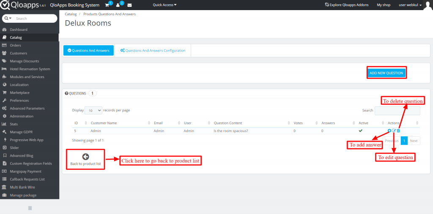Click the edit question pencil icon
Image resolution: width=433 pixels, height=214 pixels.
pos(394,131)
